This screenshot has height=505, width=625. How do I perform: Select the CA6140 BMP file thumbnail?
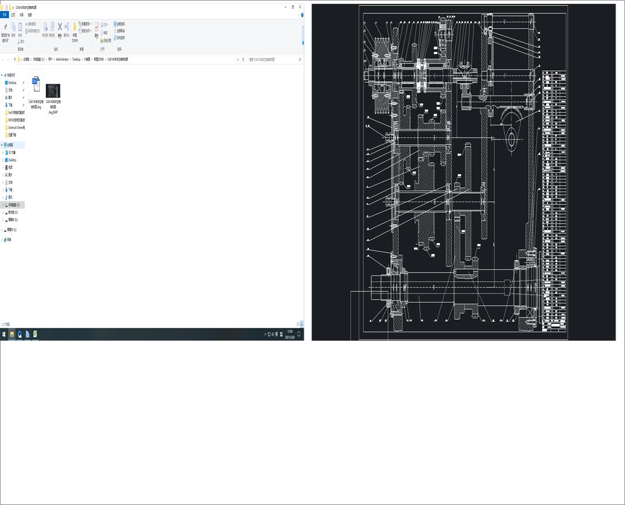pos(52,90)
